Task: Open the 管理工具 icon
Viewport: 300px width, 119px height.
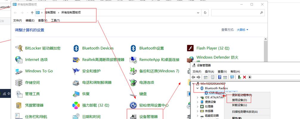Action: pyautogui.click(x=19, y=94)
